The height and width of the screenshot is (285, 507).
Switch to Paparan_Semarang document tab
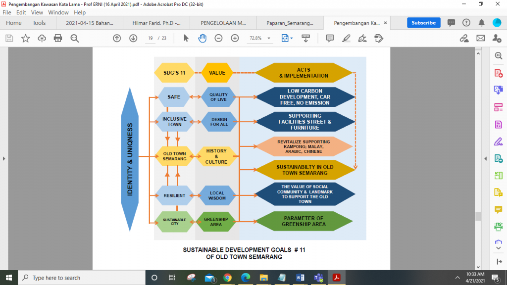tap(290, 23)
